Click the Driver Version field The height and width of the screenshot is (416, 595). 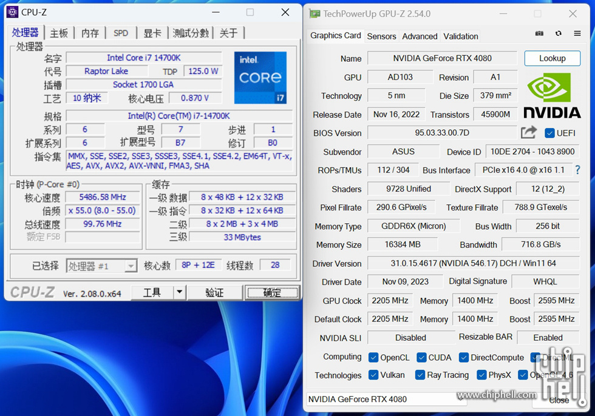pos(473,263)
